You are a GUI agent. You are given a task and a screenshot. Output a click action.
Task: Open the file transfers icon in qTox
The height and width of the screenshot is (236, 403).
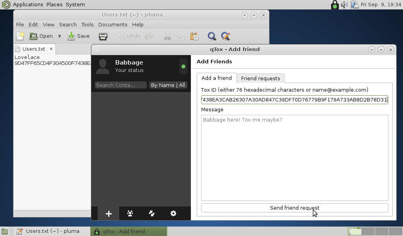[152, 214]
